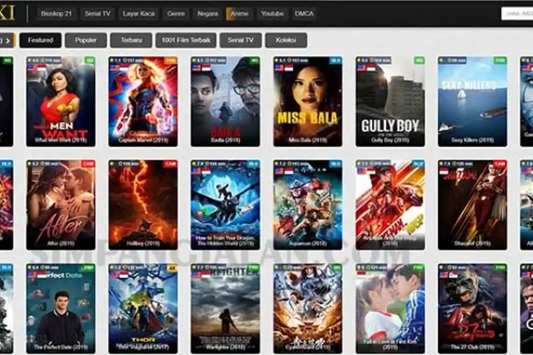Screen dimensions: 533x355
Task: Click the site logo in the top left corner
Action: click(7, 12)
